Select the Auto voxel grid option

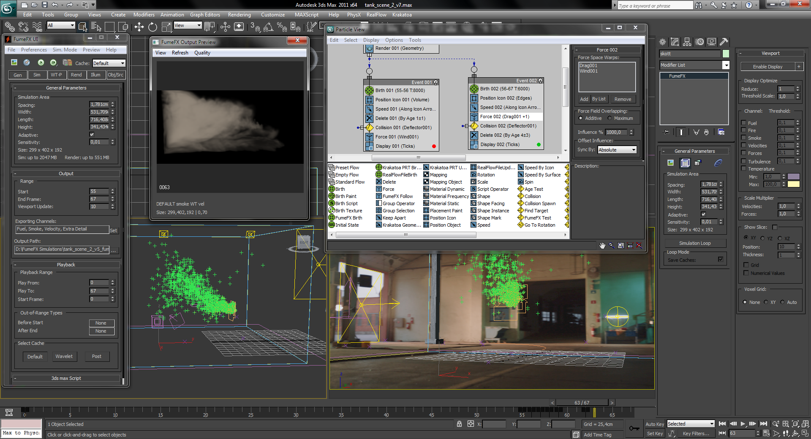tap(782, 302)
